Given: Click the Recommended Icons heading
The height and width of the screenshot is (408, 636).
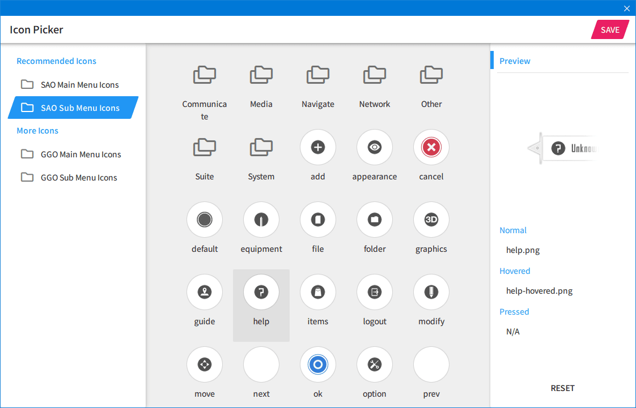Looking at the screenshot, I should (x=56, y=61).
